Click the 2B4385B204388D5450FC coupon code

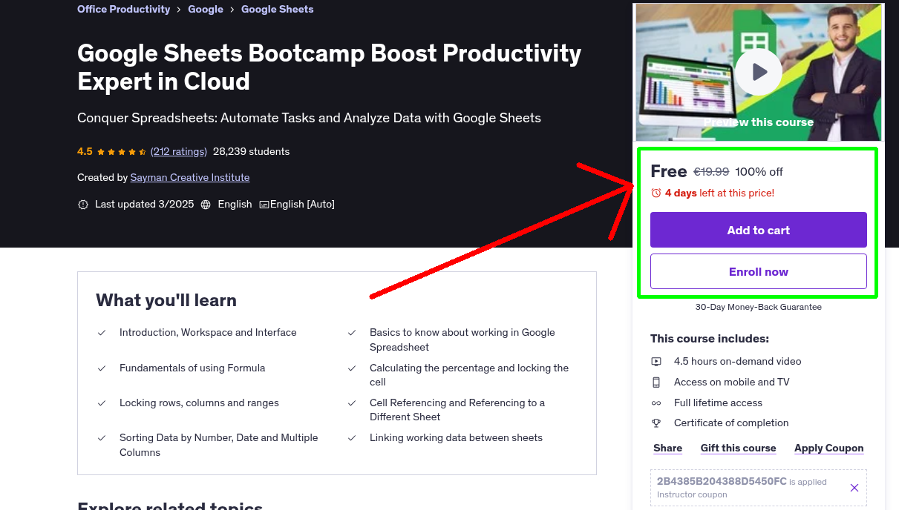coord(722,481)
